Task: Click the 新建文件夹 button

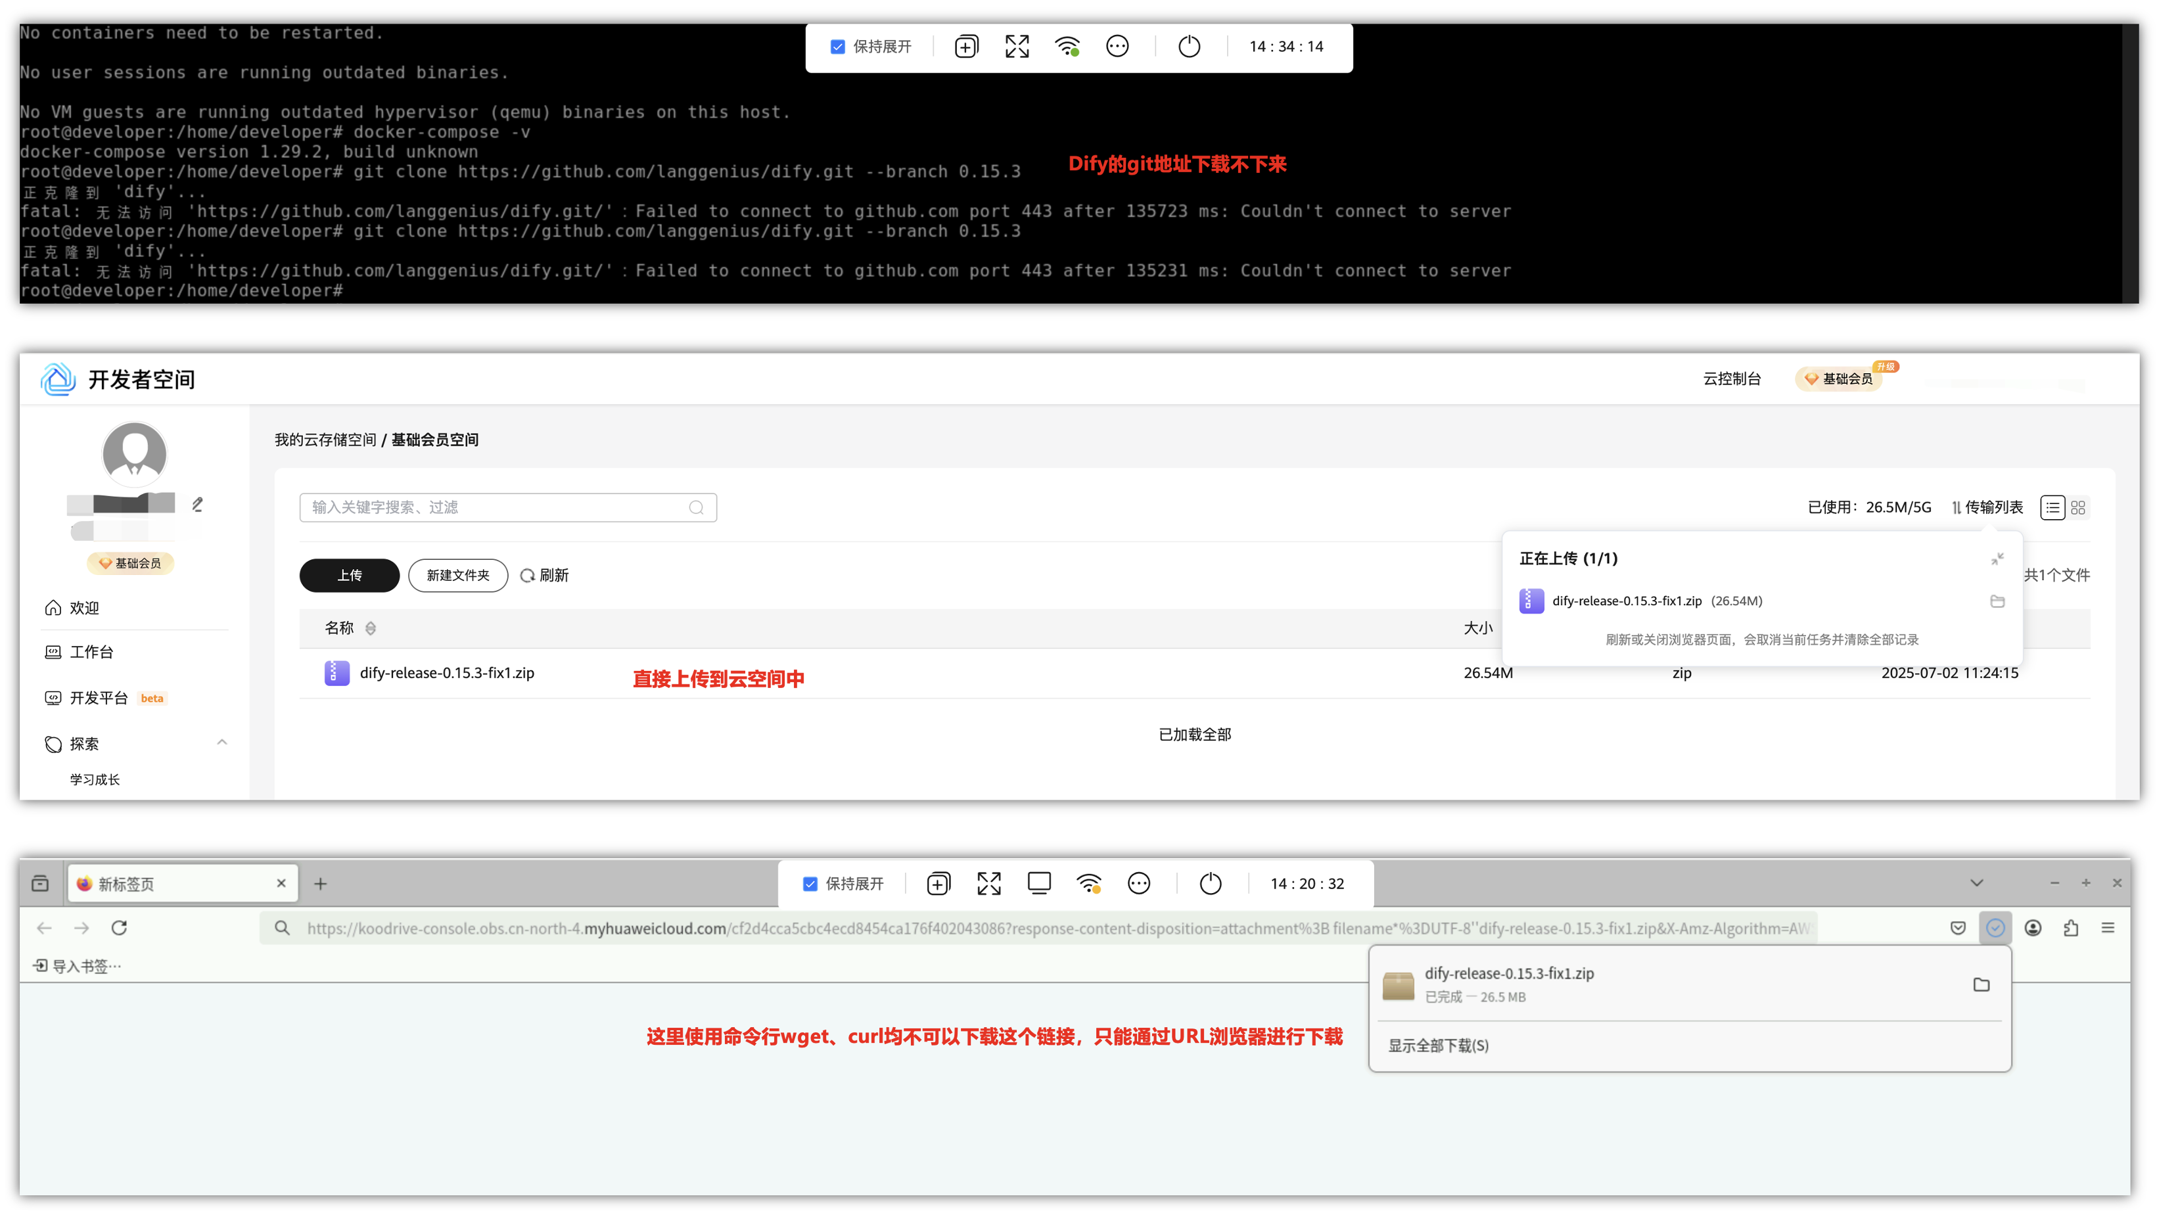Action: point(458,575)
